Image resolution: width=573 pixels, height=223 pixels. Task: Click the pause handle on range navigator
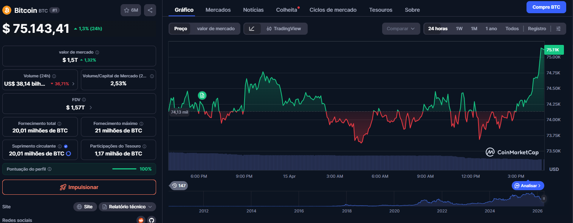[544, 198]
